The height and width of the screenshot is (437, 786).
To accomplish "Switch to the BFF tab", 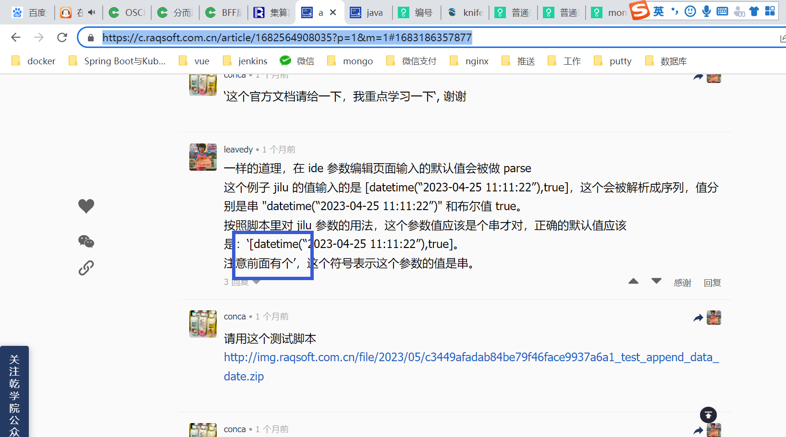I will pos(223,12).
